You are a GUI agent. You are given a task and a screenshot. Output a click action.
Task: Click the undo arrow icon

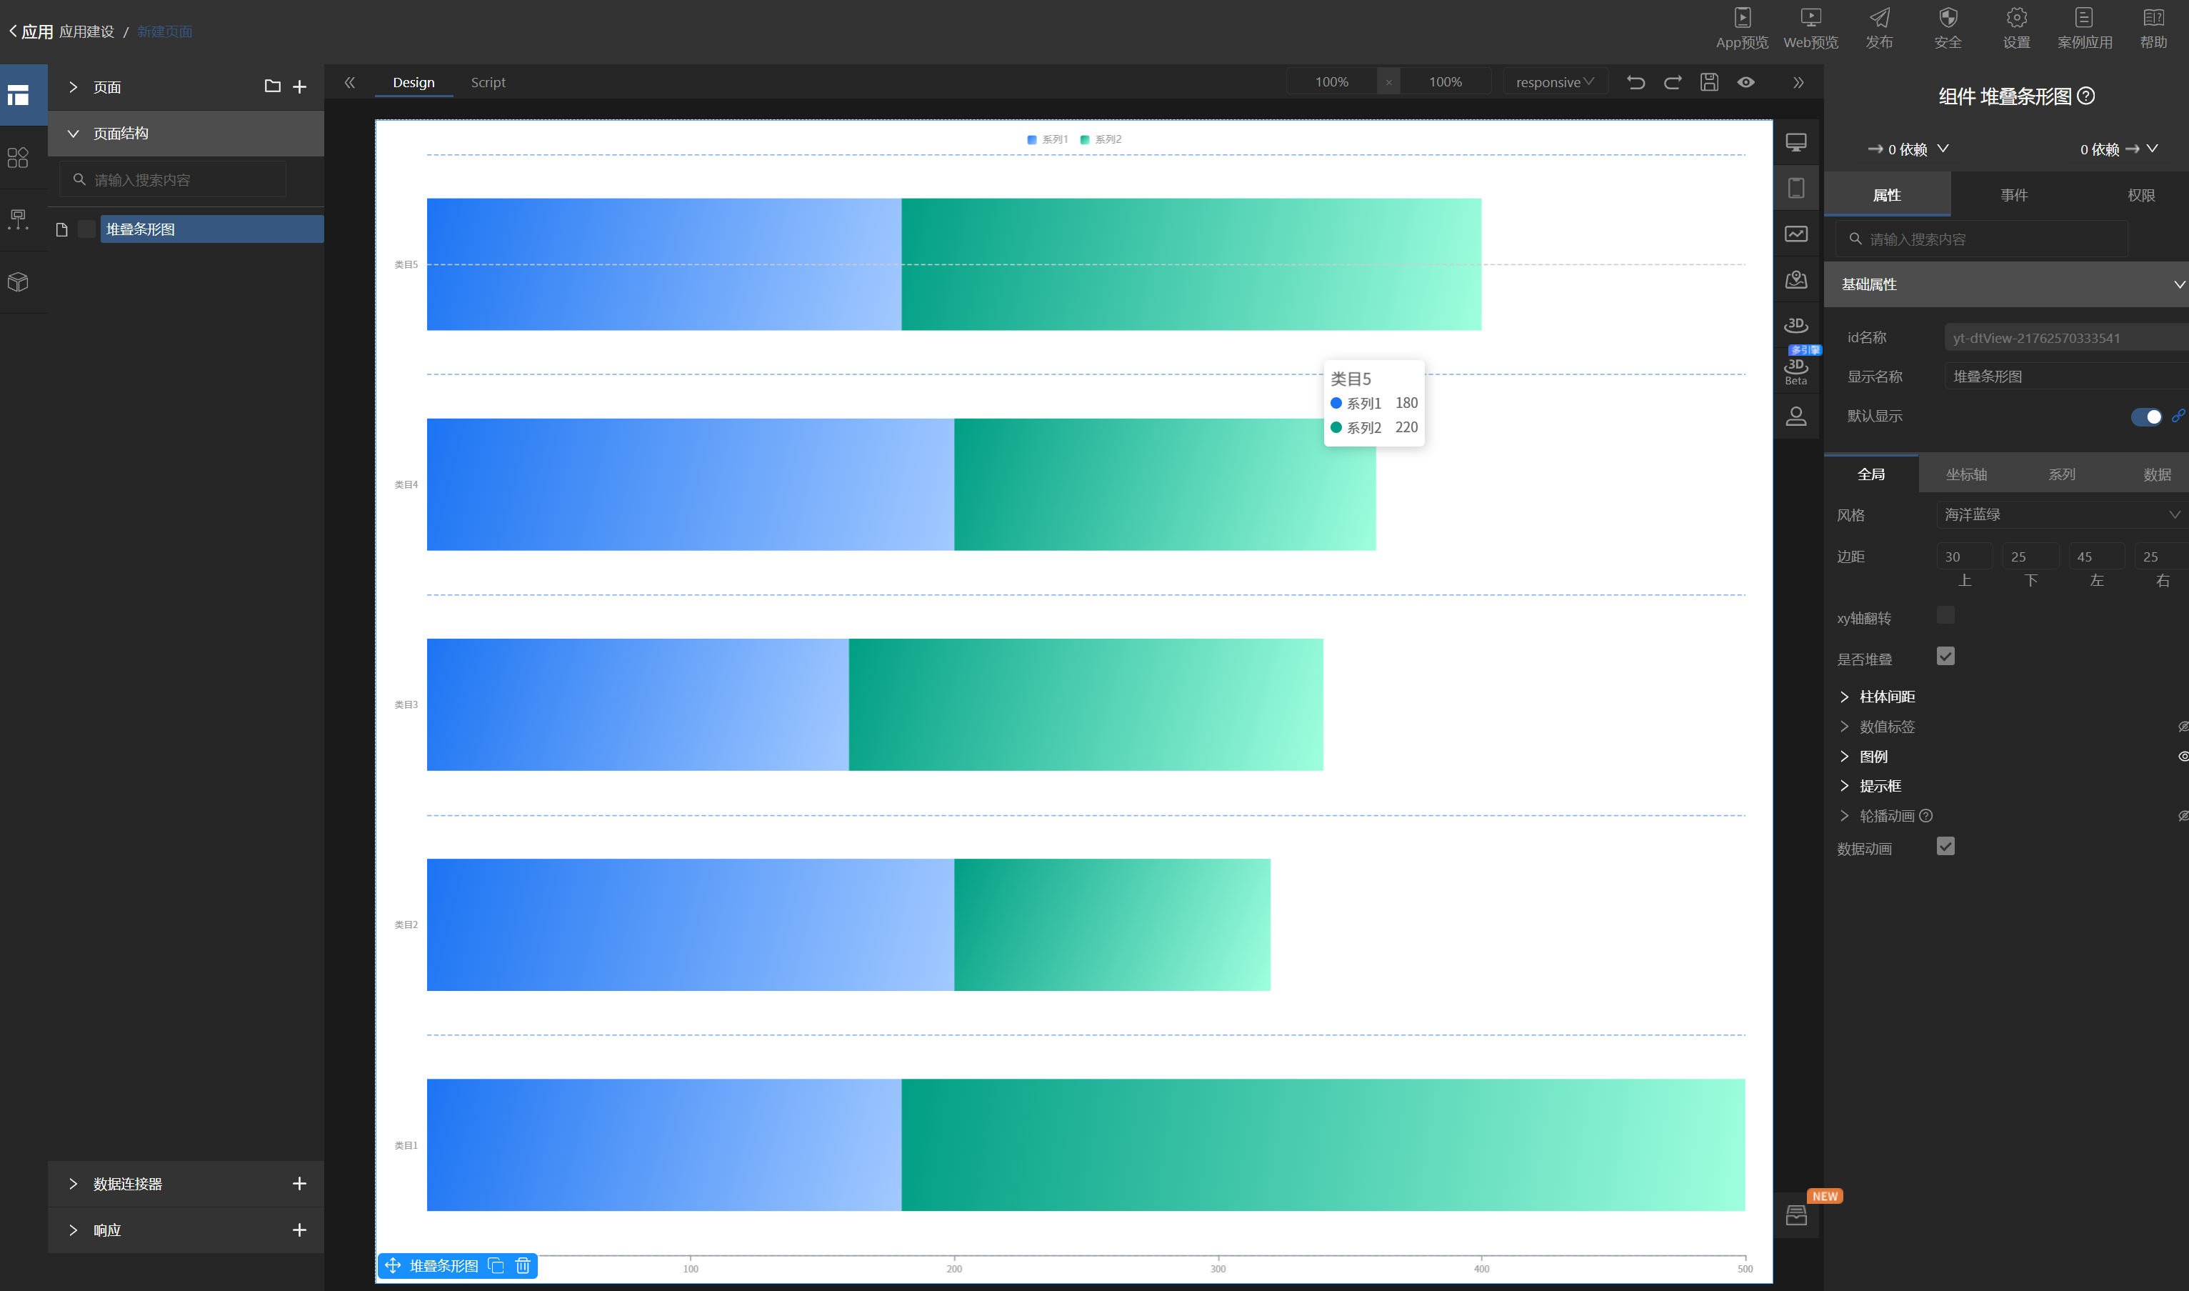[x=1635, y=81]
